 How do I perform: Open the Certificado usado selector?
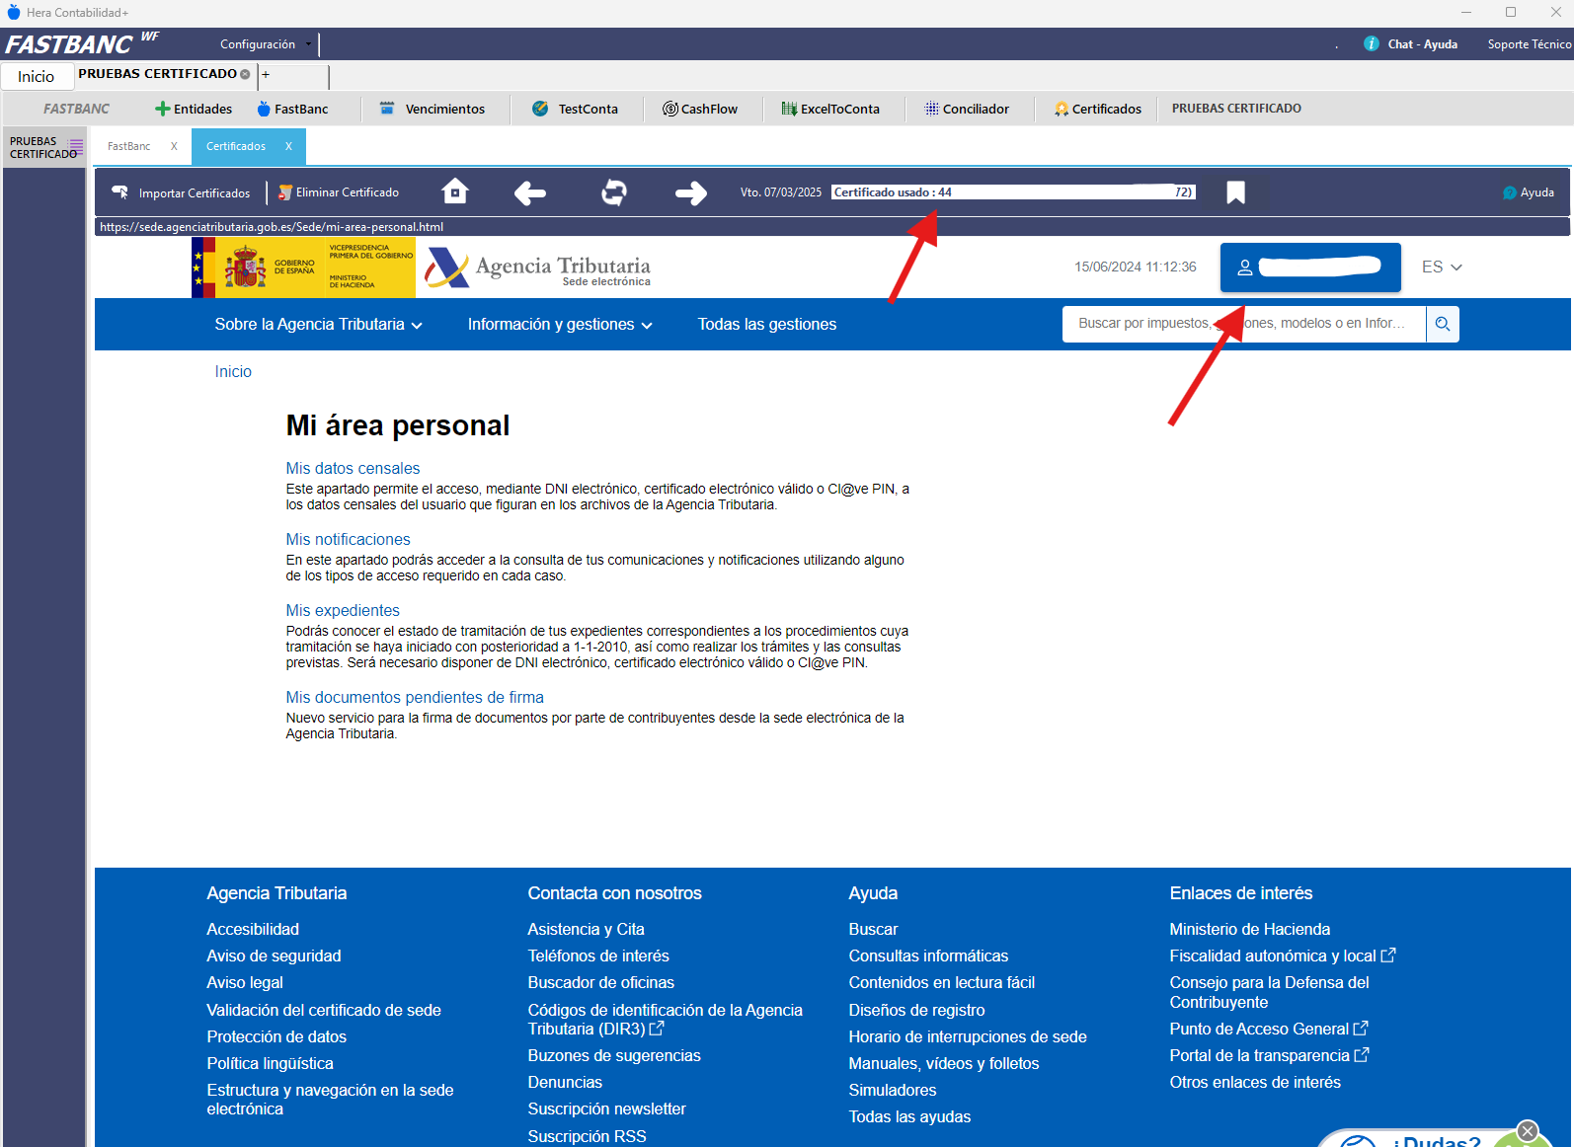point(1013,192)
